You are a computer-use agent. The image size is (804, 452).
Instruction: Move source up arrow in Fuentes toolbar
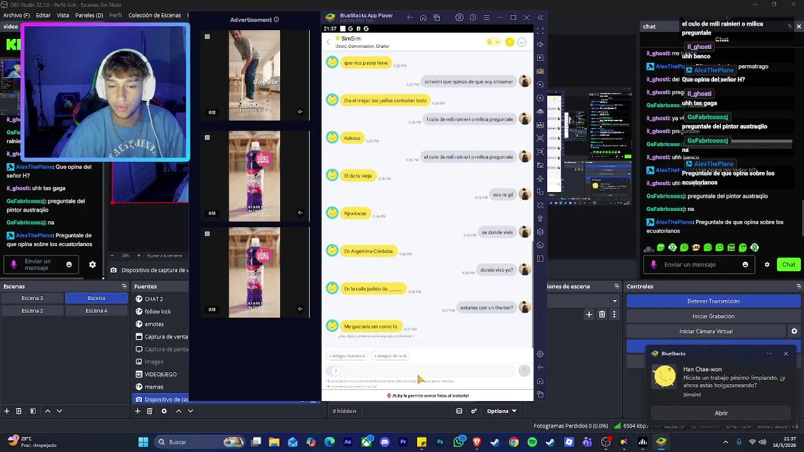(x=178, y=411)
